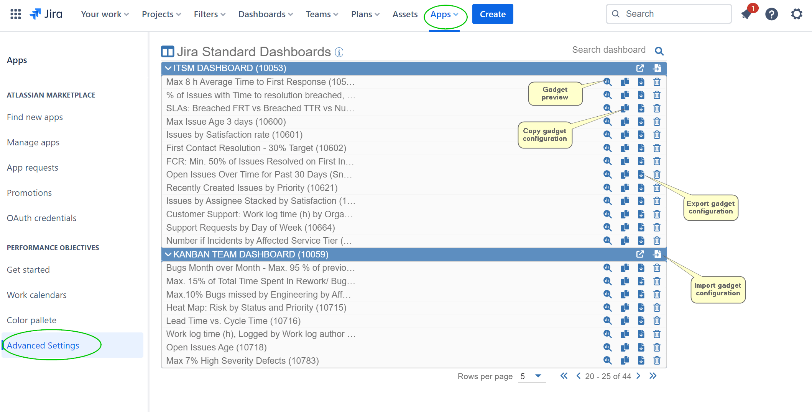
Task: Import gadget configuration into Kanban Team Dashboard
Action: coord(657,254)
